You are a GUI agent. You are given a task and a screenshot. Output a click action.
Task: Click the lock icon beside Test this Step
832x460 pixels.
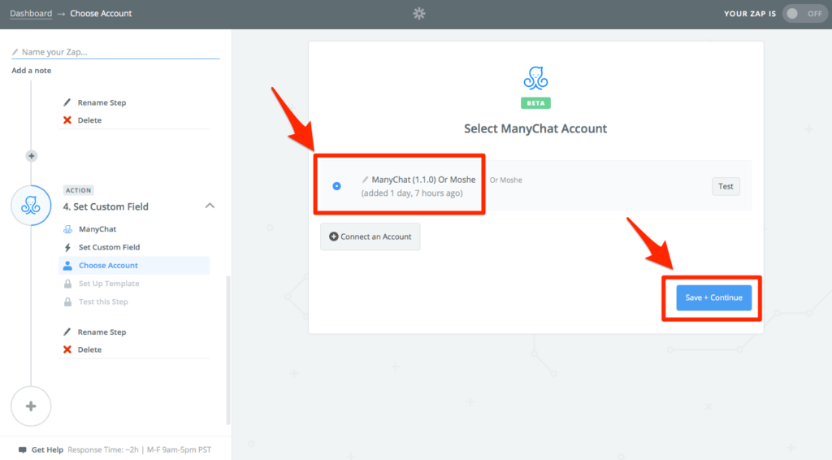point(67,302)
